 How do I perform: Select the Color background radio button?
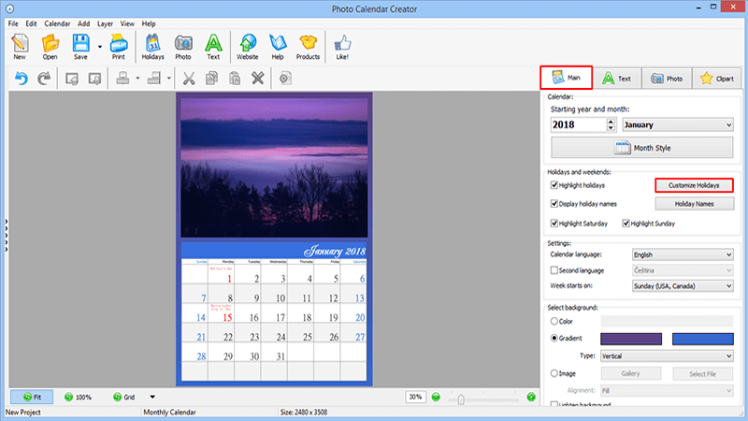point(554,321)
